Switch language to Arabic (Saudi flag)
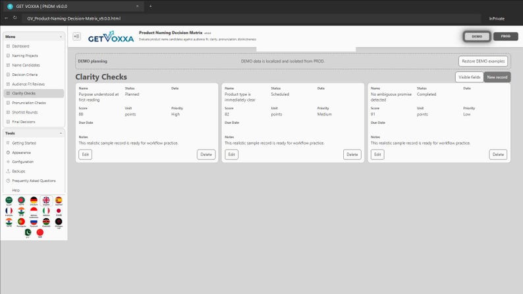 9,200
